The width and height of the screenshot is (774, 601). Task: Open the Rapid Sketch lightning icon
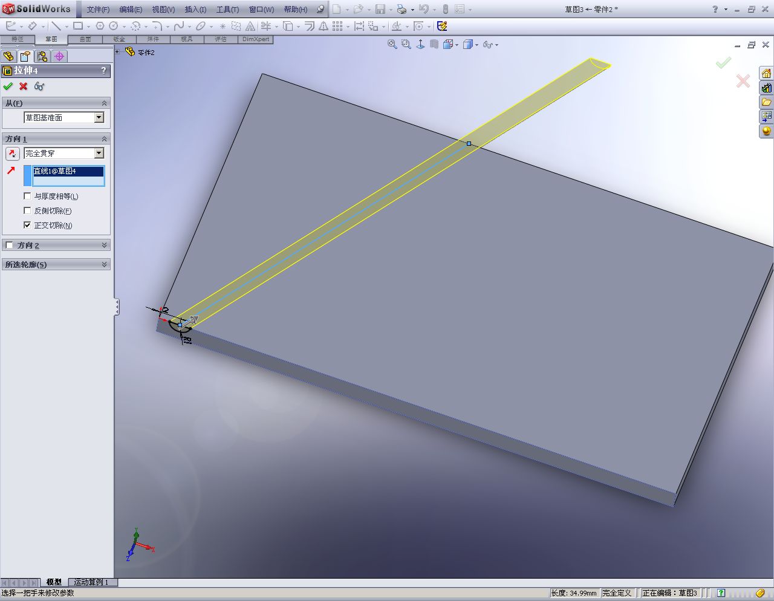click(x=442, y=26)
